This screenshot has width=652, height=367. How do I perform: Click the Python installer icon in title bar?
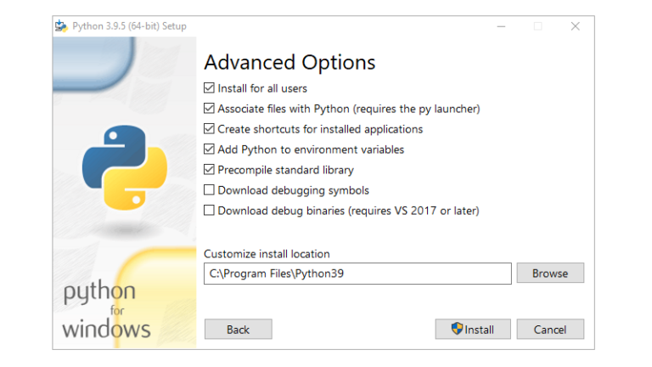coord(61,25)
